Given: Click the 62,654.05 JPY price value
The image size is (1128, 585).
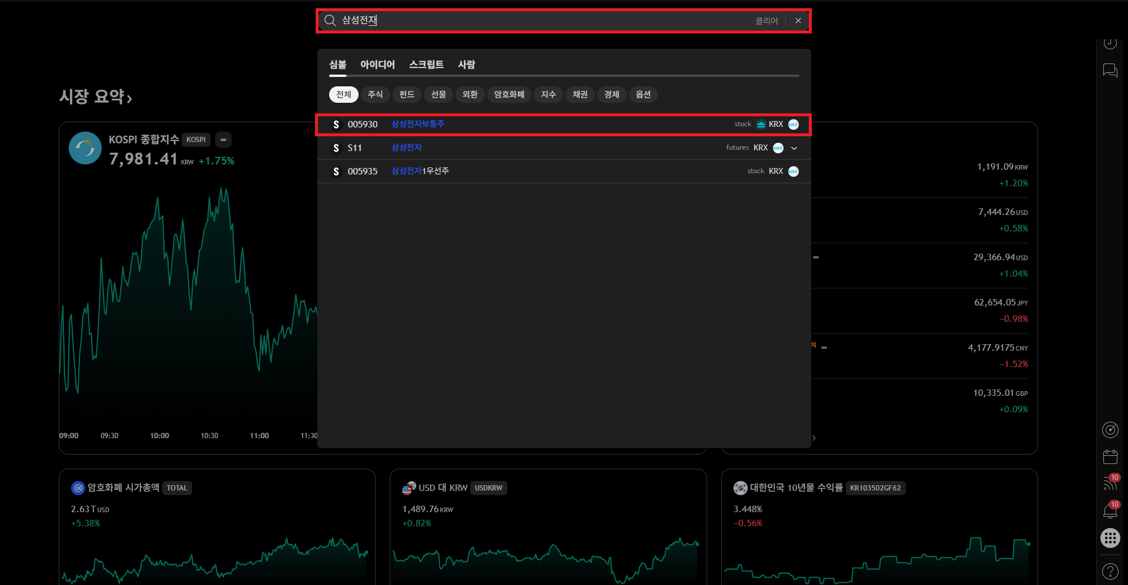Looking at the screenshot, I should click(x=1001, y=302).
